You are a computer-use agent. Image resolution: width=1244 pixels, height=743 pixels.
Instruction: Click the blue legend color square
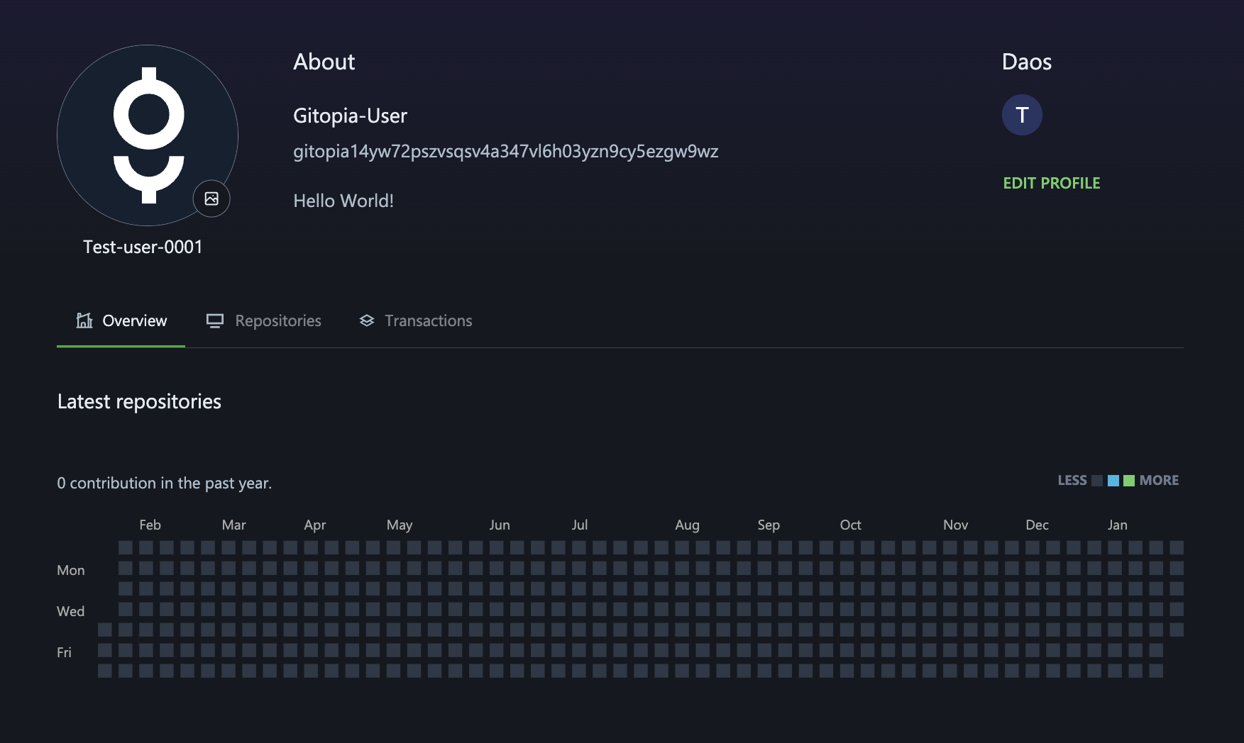[1113, 481]
